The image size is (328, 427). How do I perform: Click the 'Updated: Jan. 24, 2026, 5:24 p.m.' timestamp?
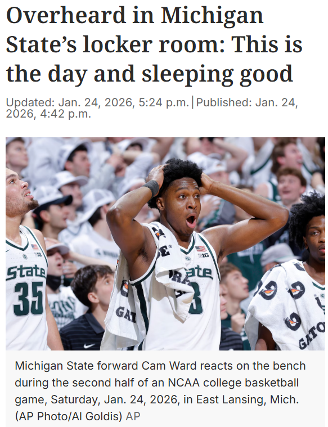point(97,102)
